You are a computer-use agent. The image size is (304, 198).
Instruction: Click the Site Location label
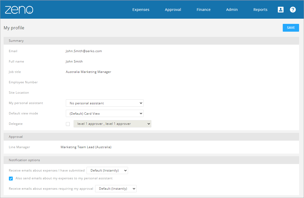point(19,93)
